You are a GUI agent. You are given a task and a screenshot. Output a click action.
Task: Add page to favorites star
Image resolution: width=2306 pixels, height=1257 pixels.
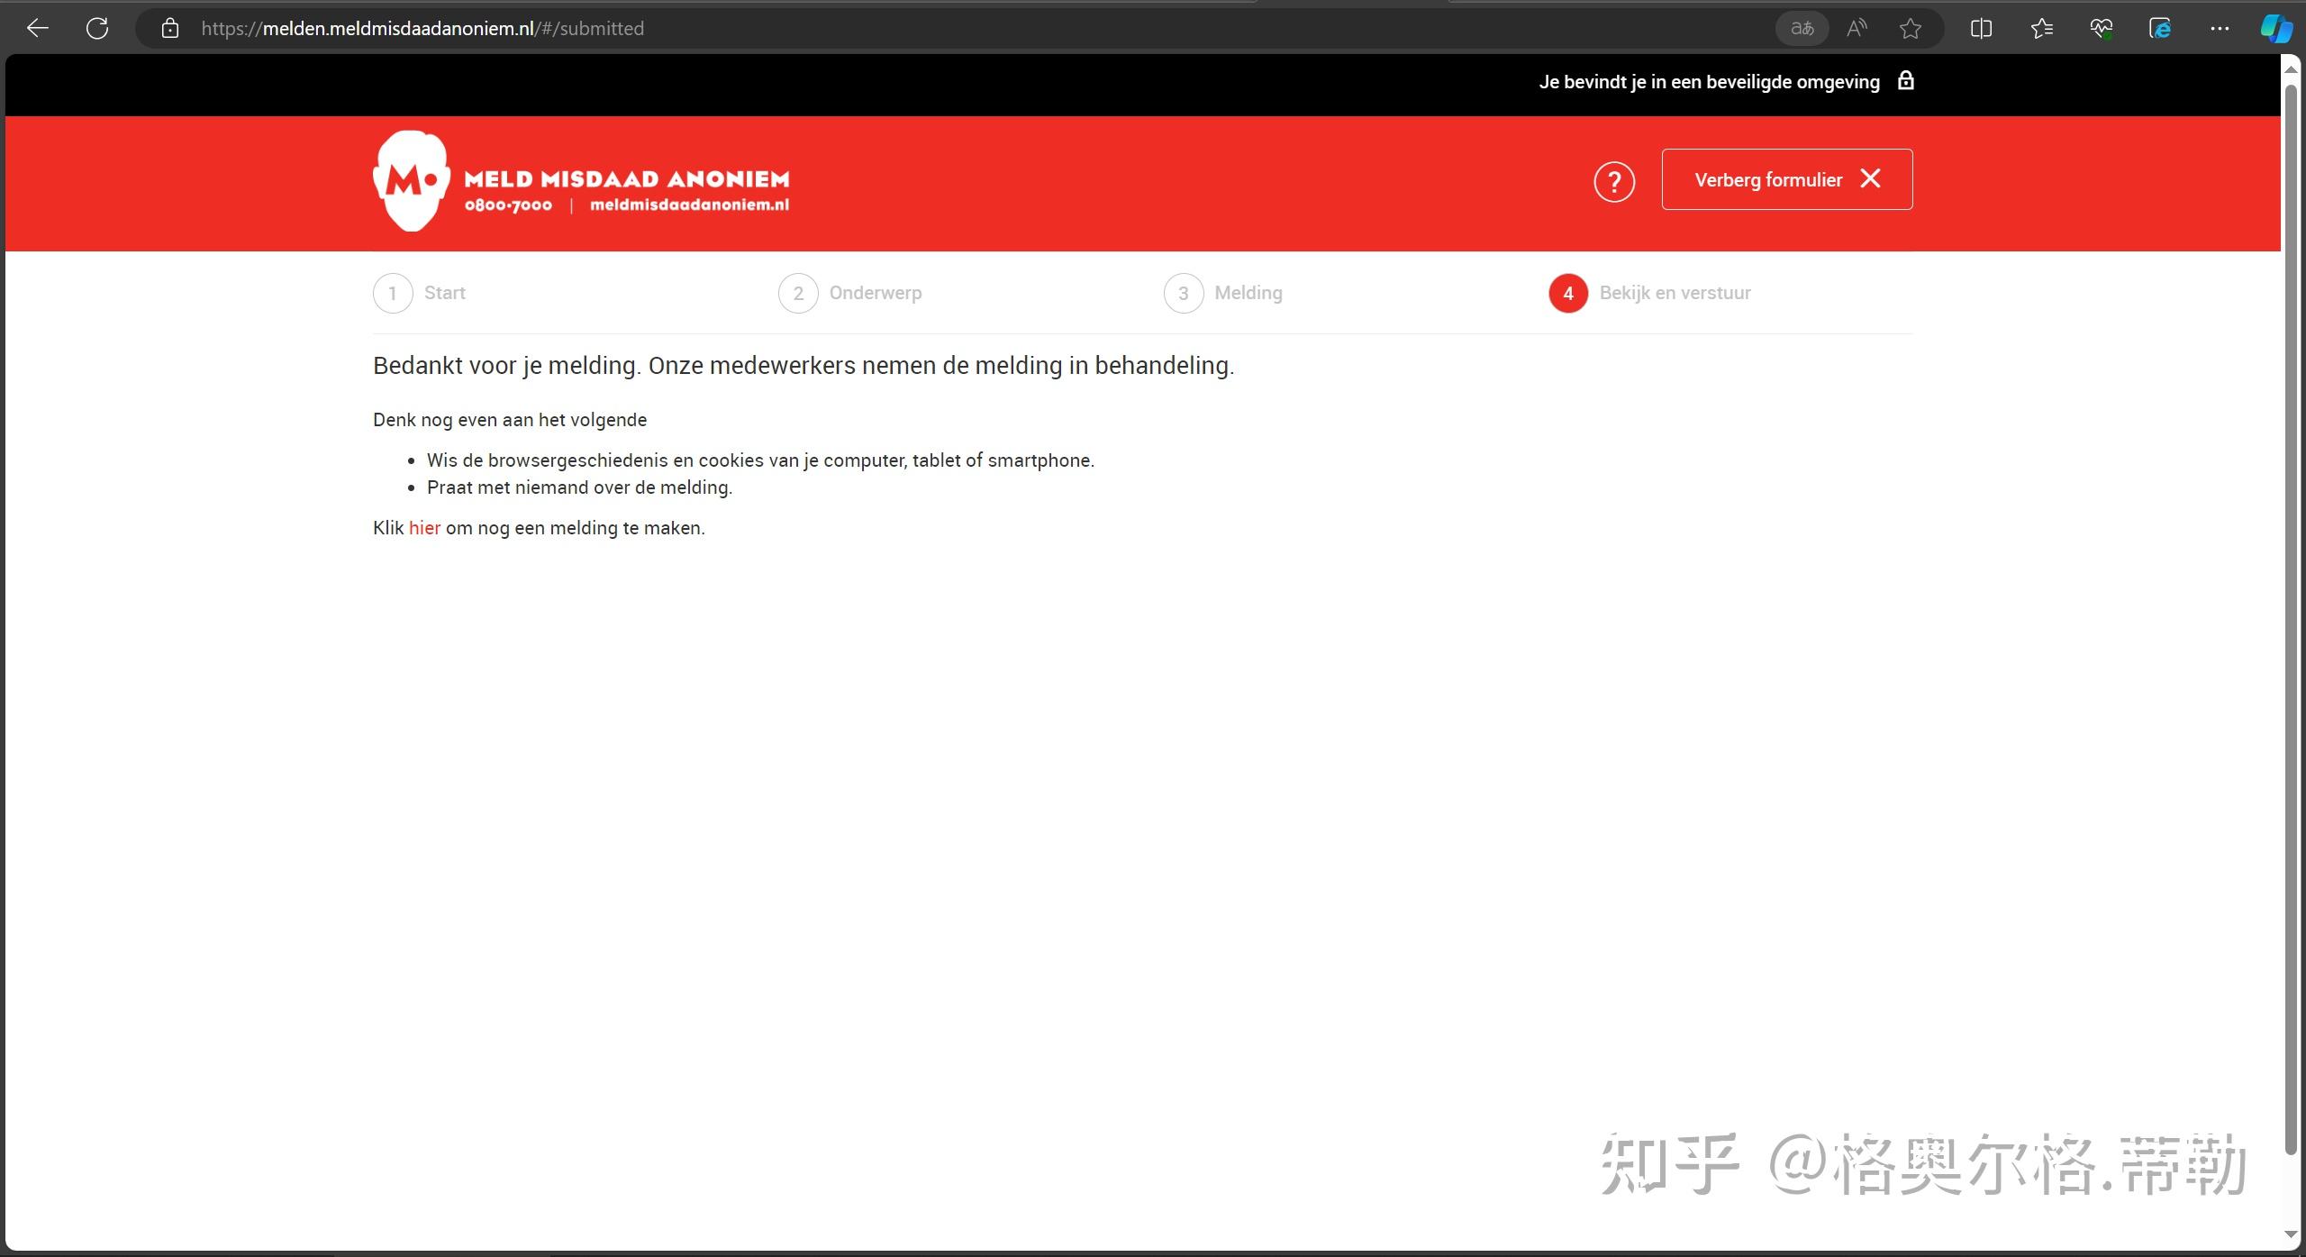click(x=1910, y=29)
